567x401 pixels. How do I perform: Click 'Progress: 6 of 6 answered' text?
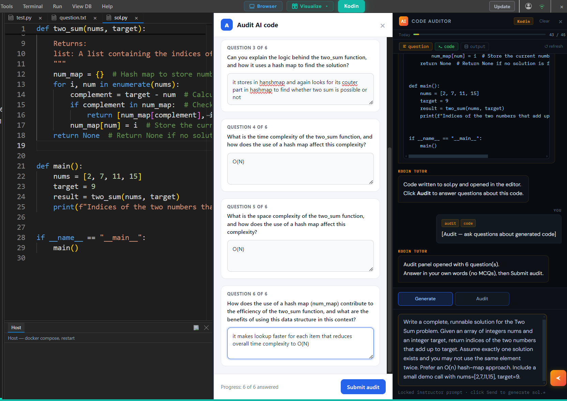[249, 387]
